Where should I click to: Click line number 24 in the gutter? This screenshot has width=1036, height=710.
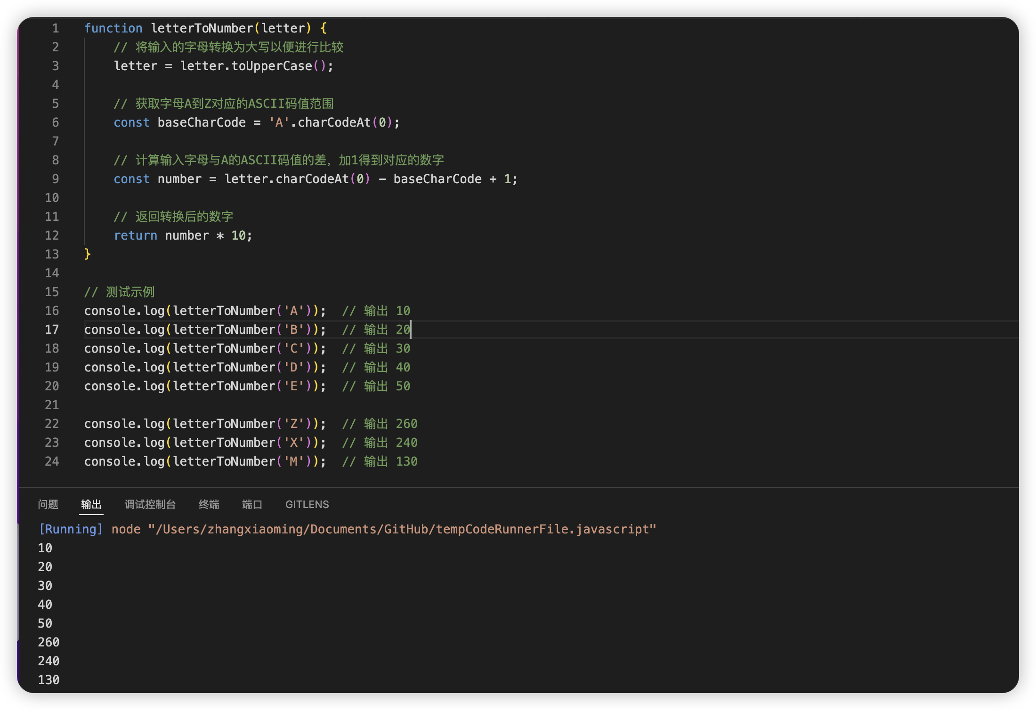pos(52,461)
